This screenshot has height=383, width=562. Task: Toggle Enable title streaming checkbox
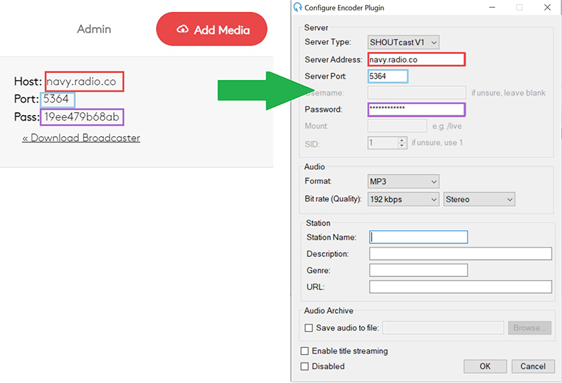304,351
